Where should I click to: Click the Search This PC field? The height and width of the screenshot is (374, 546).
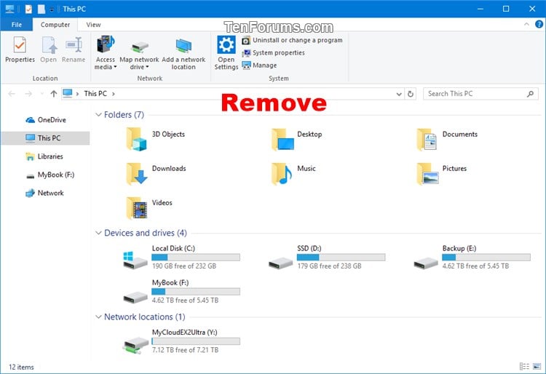click(x=480, y=94)
